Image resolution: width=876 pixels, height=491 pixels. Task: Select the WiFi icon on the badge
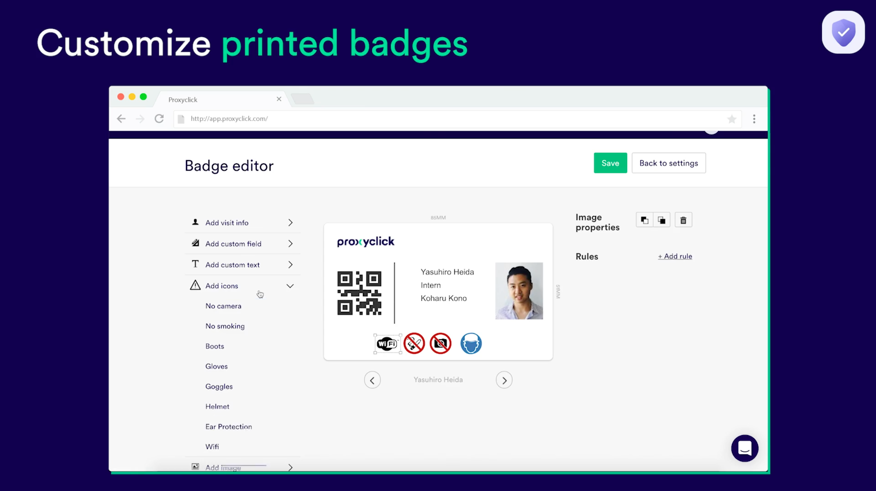388,344
